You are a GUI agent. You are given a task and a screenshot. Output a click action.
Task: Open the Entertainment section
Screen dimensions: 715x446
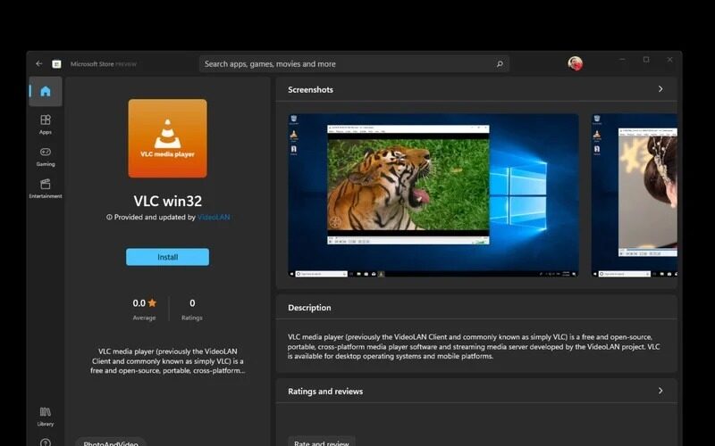pos(46,188)
